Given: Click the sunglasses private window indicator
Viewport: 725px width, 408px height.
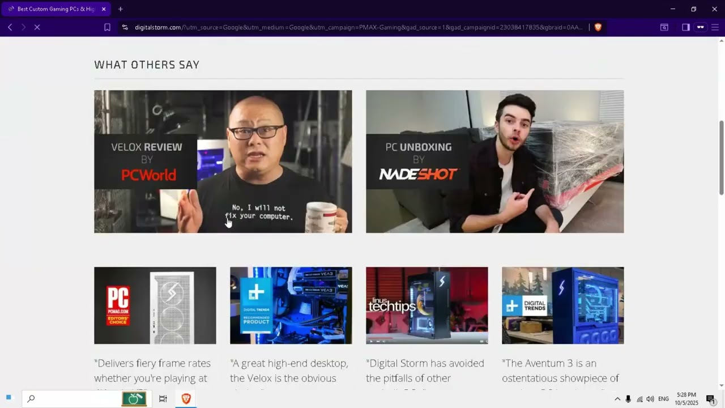Looking at the screenshot, I should [x=701, y=27].
